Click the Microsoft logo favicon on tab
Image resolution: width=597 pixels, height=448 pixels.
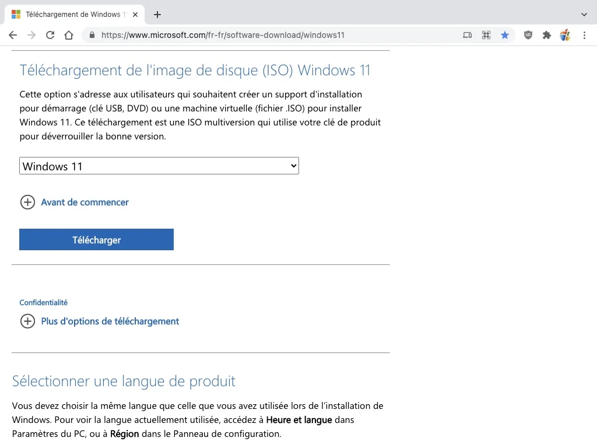pos(16,15)
